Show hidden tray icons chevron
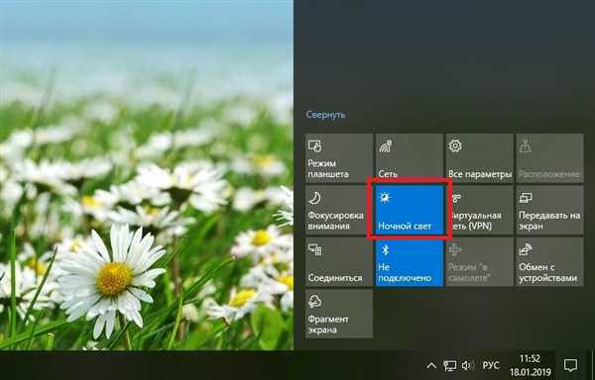 [431, 365]
